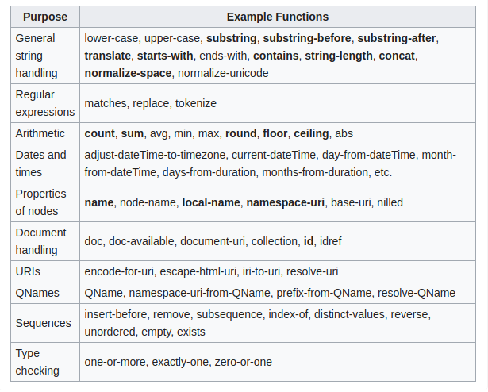The image size is (488, 392).
Task: Click the Arithmetic row label
Action: tap(40, 133)
